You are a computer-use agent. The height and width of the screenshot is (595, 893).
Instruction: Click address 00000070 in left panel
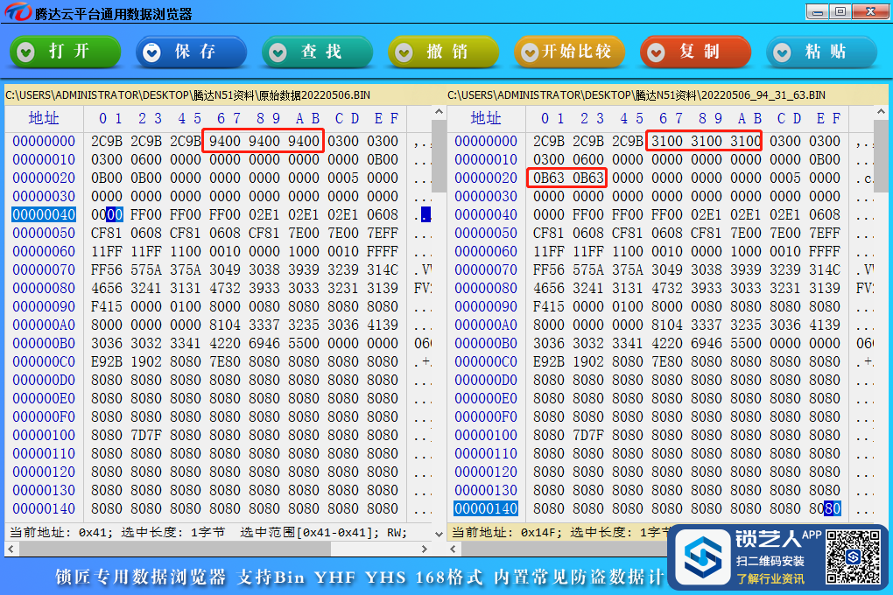(44, 269)
